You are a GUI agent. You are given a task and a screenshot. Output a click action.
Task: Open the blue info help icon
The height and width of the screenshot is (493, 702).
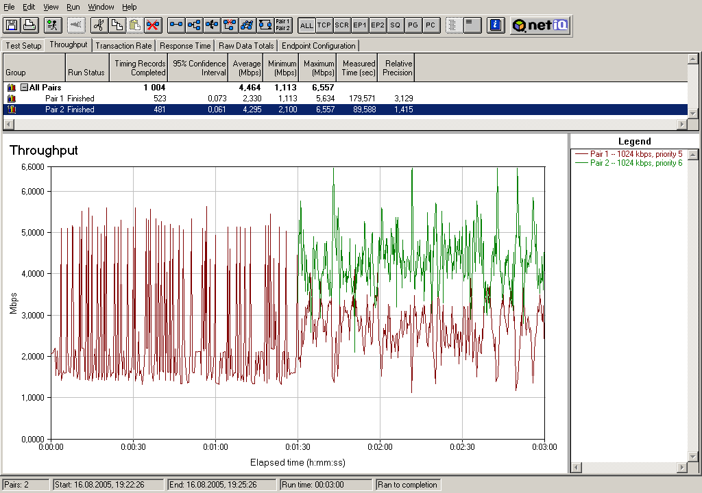click(496, 25)
